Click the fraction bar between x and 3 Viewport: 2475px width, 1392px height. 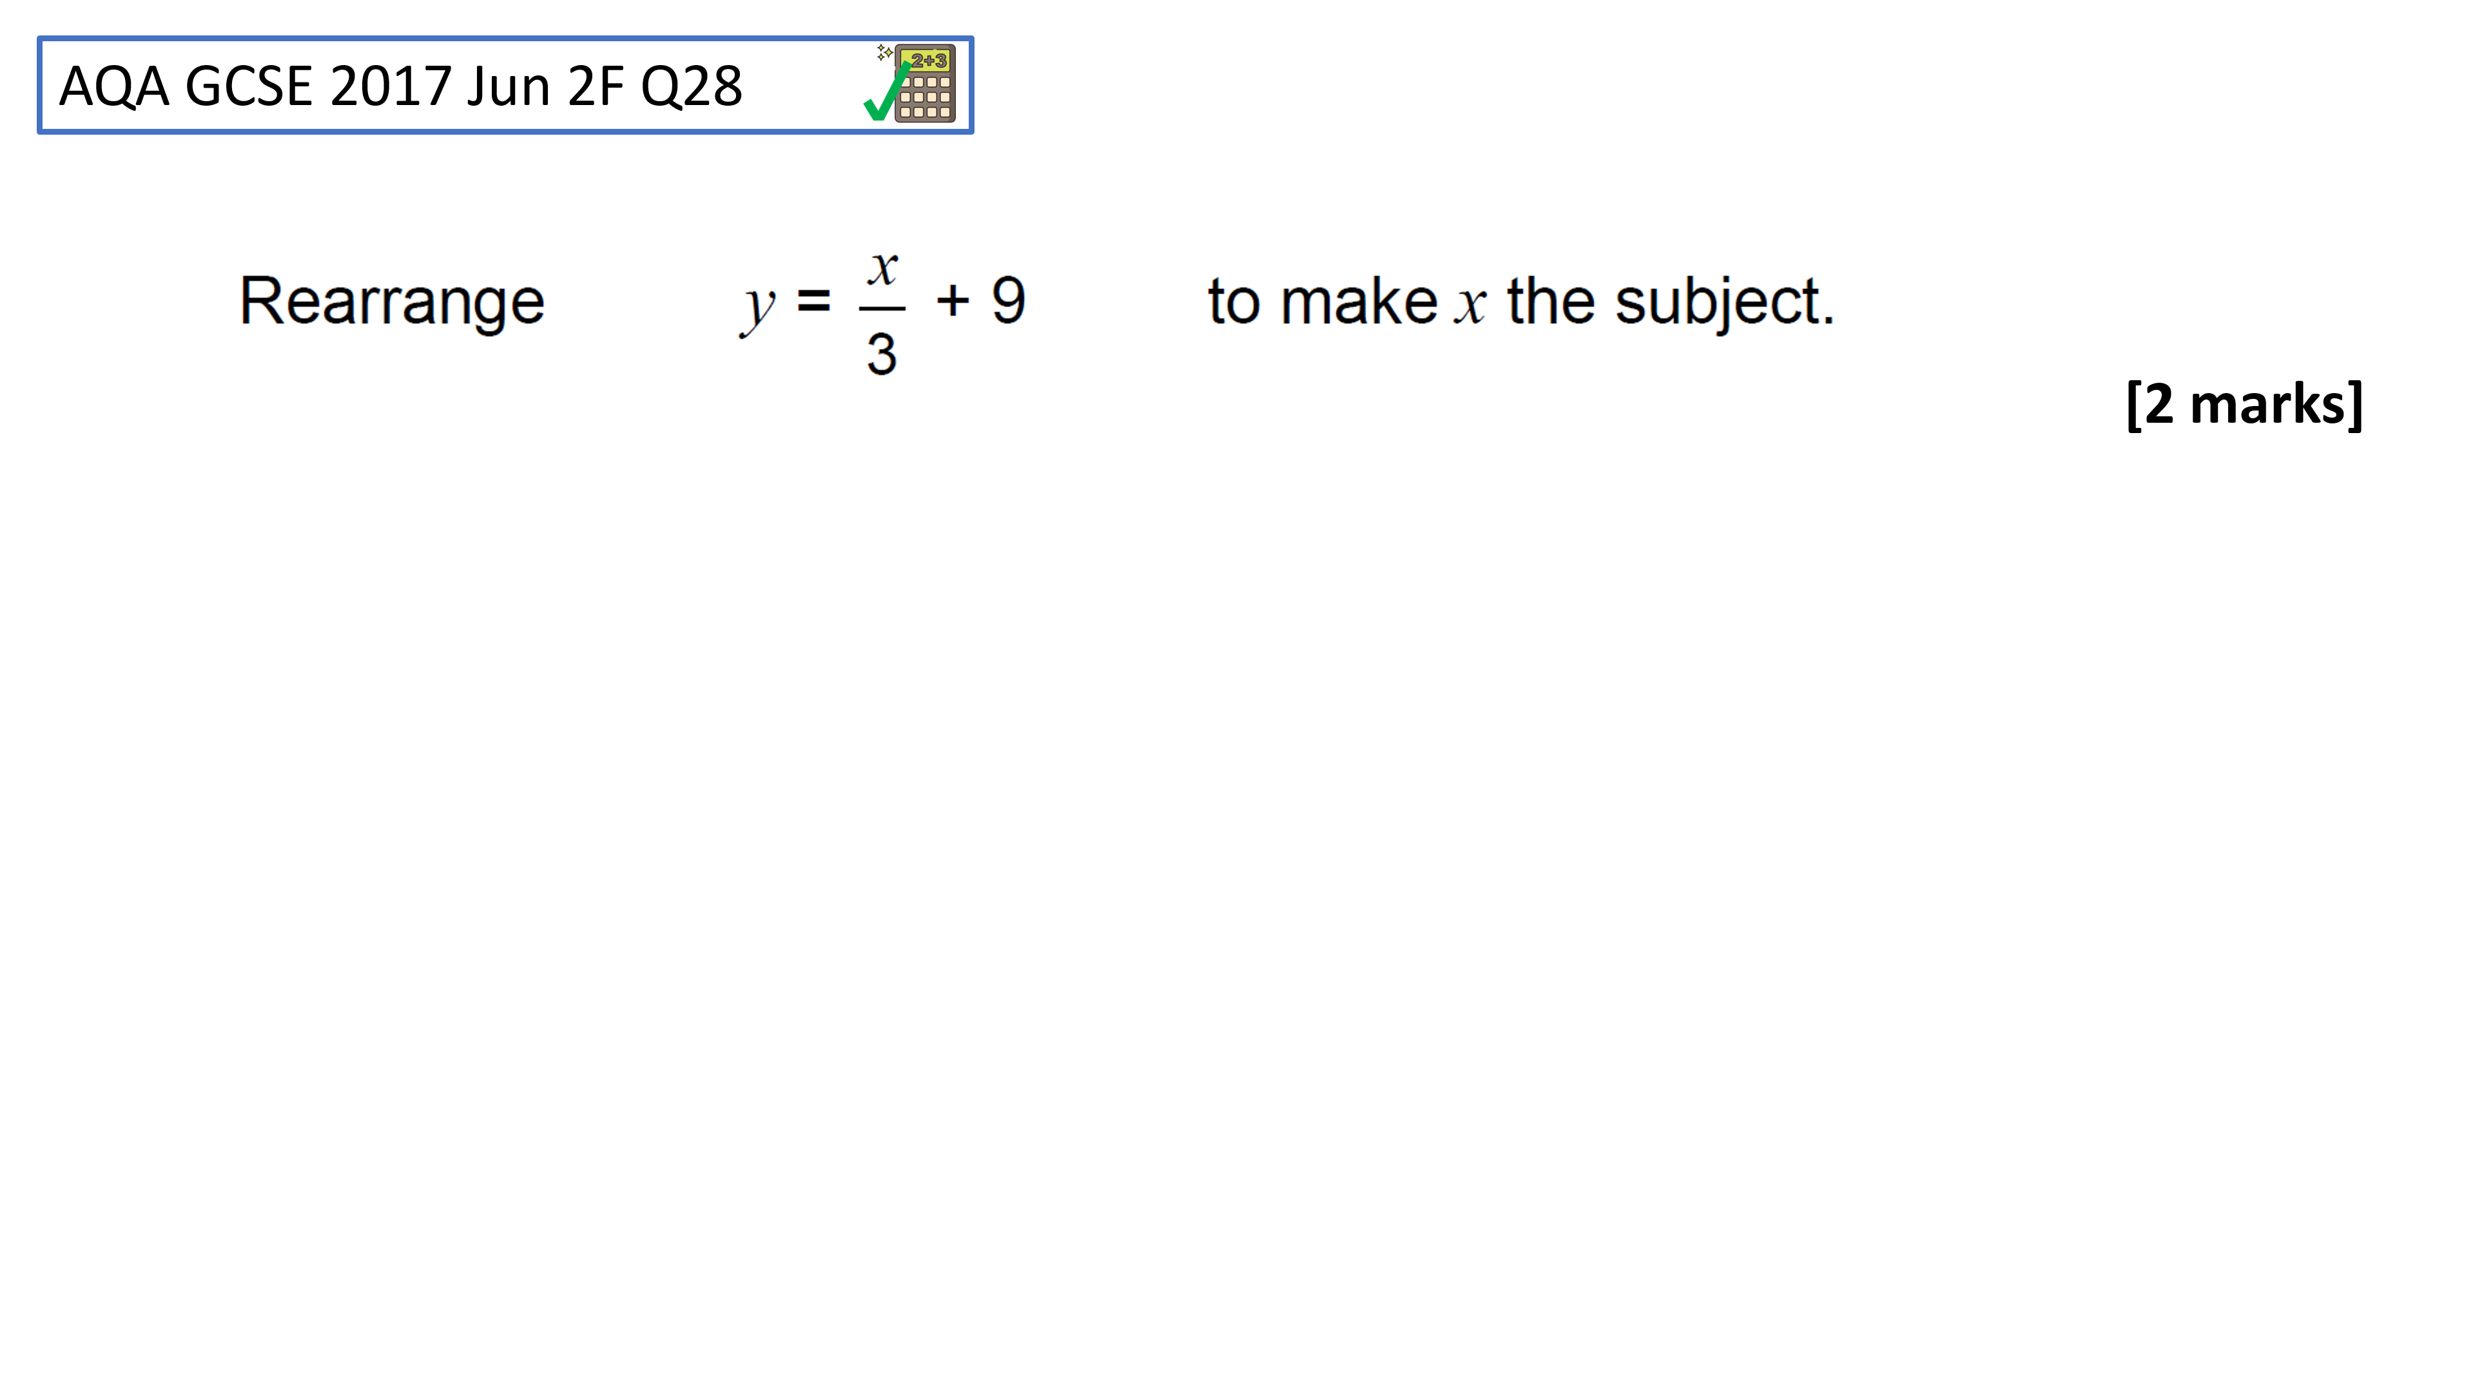coord(882,309)
